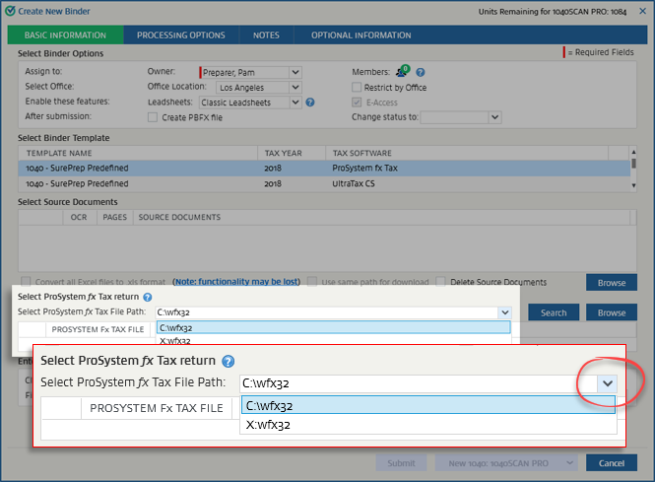Click the Search button

(x=554, y=312)
